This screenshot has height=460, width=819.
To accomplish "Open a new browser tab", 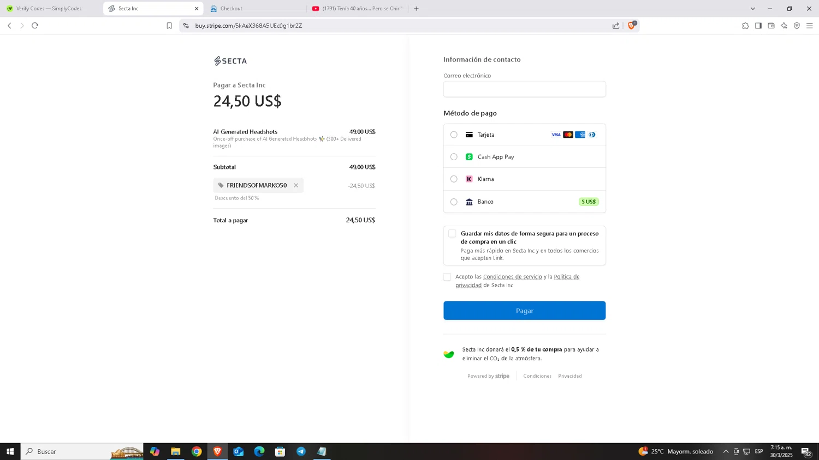I will coord(416,9).
